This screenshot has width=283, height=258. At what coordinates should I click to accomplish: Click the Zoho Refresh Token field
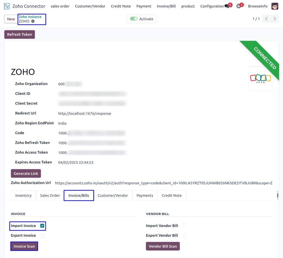pos(92,143)
